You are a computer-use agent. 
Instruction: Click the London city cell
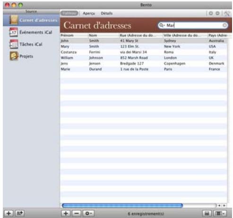(x=170, y=58)
